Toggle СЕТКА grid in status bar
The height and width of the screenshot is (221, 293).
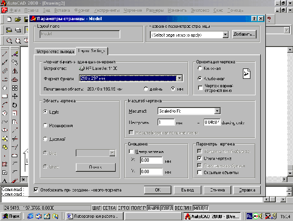110,208
